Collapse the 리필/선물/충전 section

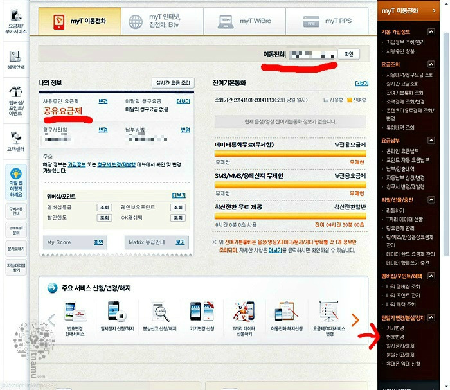click(x=431, y=200)
